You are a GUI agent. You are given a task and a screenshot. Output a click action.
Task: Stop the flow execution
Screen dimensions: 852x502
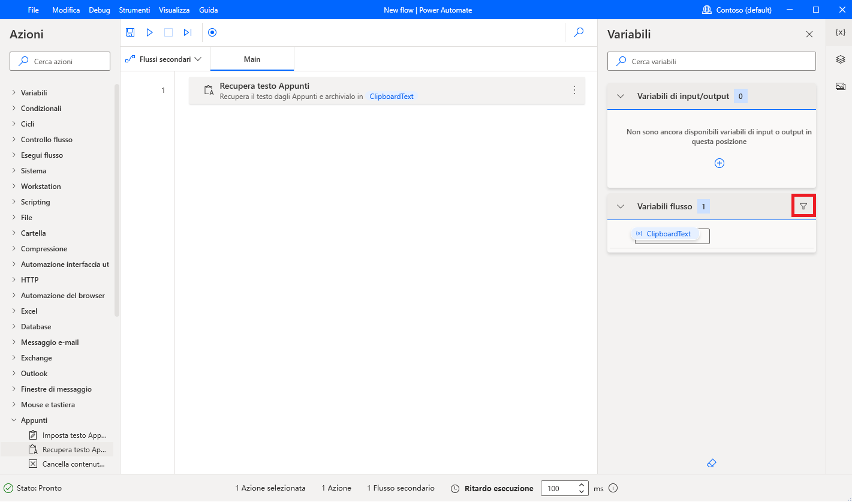pos(168,32)
